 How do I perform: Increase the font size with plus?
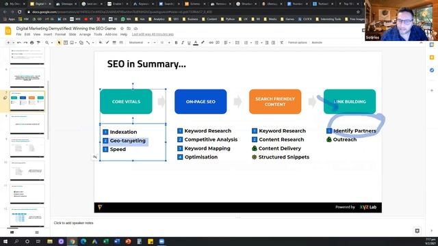coord(169,42)
